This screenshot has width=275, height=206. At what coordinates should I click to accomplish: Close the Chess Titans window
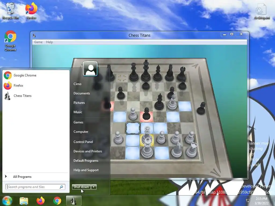click(x=241, y=34)
